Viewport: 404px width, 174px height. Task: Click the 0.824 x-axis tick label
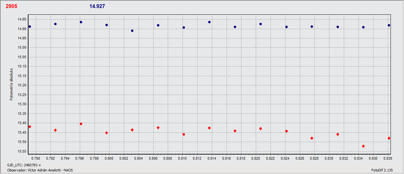285,158
